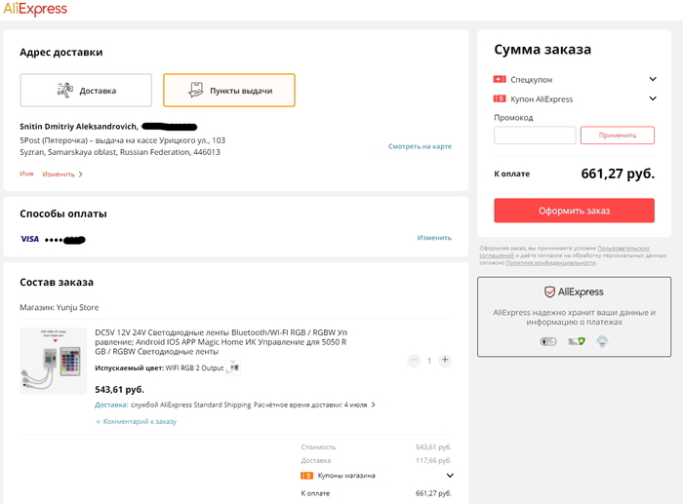
Task: Click the Магазин: Yunju Store name
Action: (x=60, y=307)
